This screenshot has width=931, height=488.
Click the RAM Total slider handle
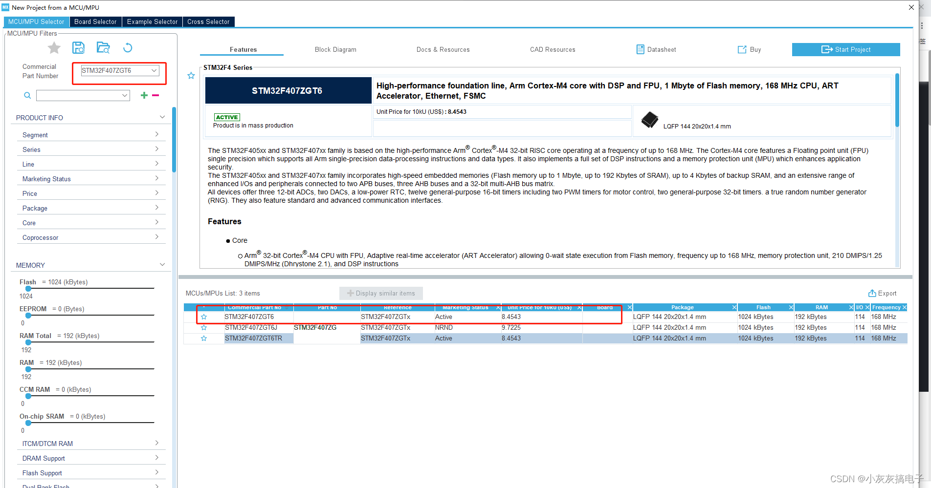[28, 342]
